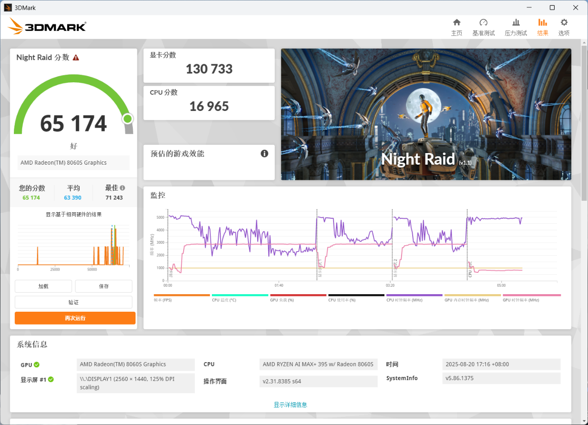
Task: Click the 加载 button
Action: click(x=43, y=286)
